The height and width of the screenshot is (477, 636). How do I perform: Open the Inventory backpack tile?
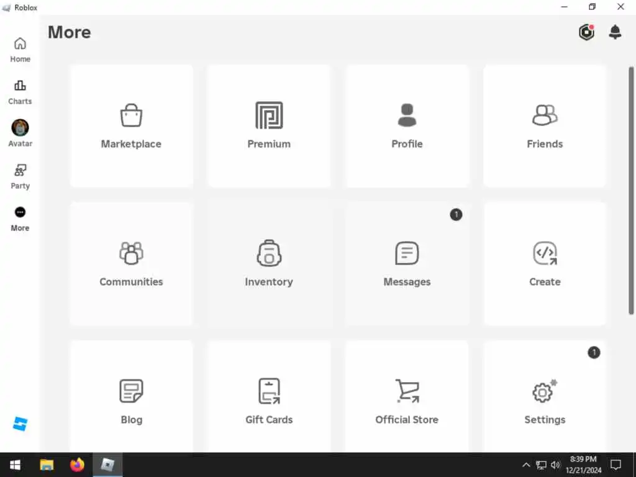pyautogui.click(x=269, y=263)
